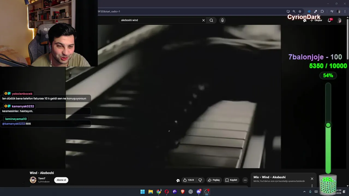
Task: Click the yokolanbocek chat username
Action: pyautogui.click(x=22, y=94)
